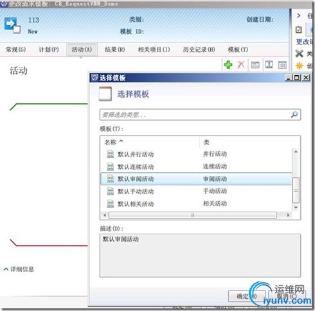Open the 计划(P) tab
This screenshot has width=315, height=311.
(49, 49)
